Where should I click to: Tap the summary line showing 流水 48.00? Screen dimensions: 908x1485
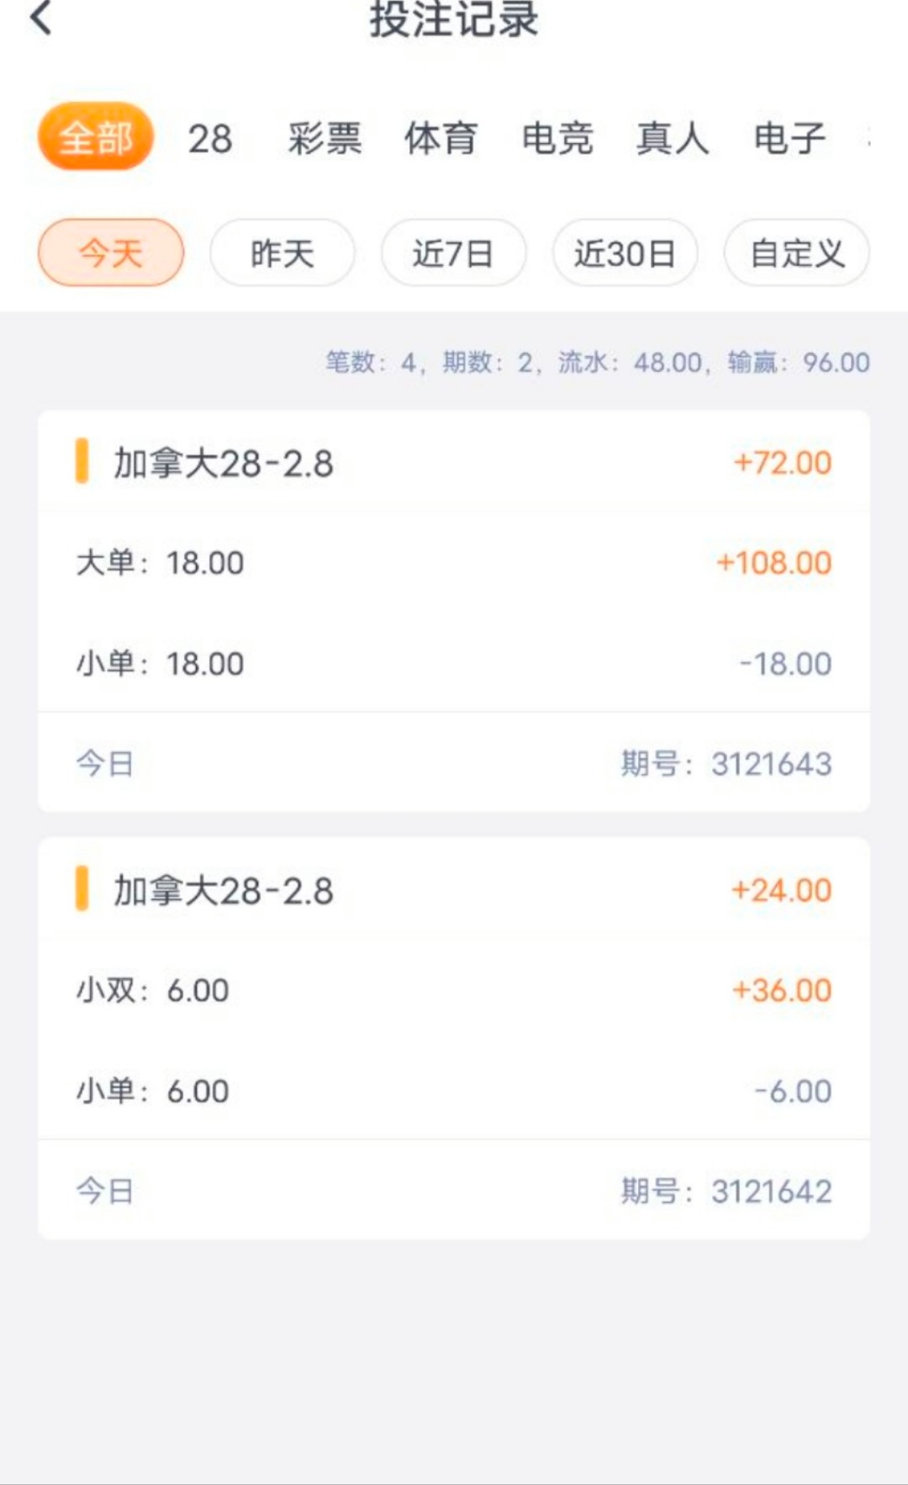(597, 363)
